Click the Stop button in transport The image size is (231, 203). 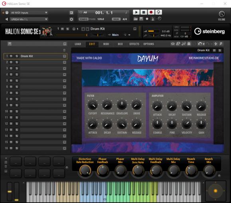coord(144,12)
